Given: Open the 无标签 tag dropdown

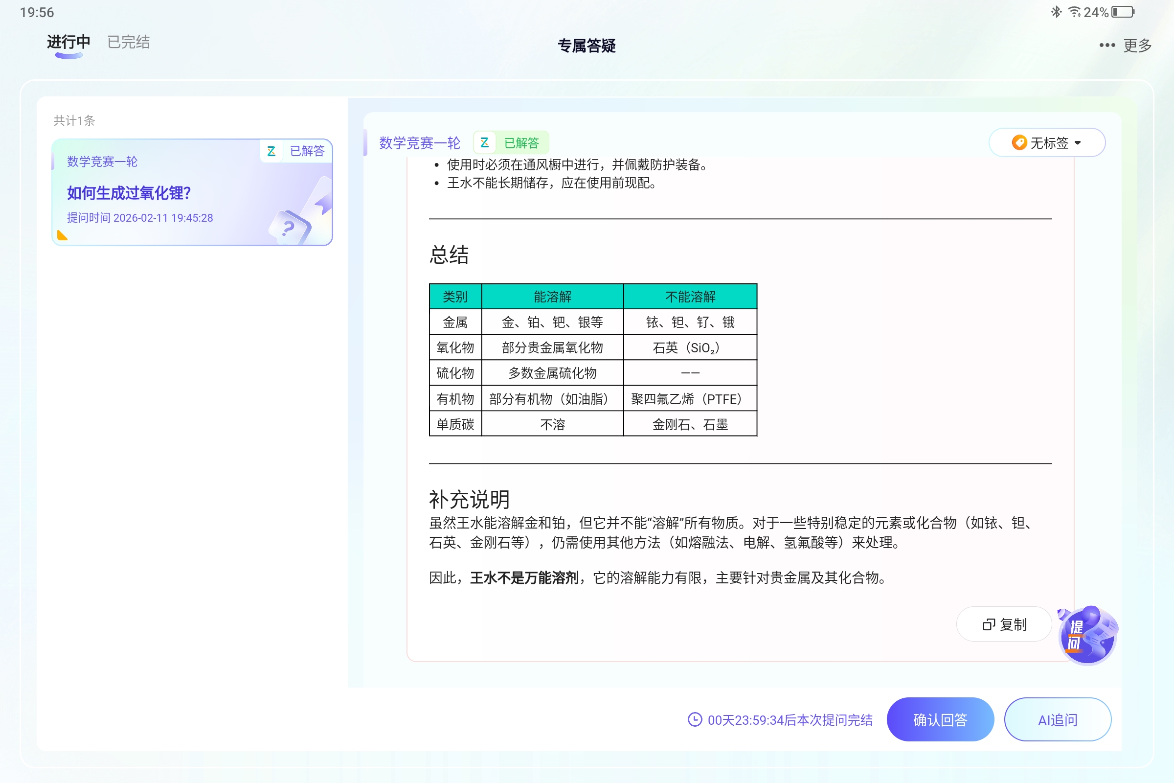Looking at the screenshot, I should click(x=1047, y=143).
